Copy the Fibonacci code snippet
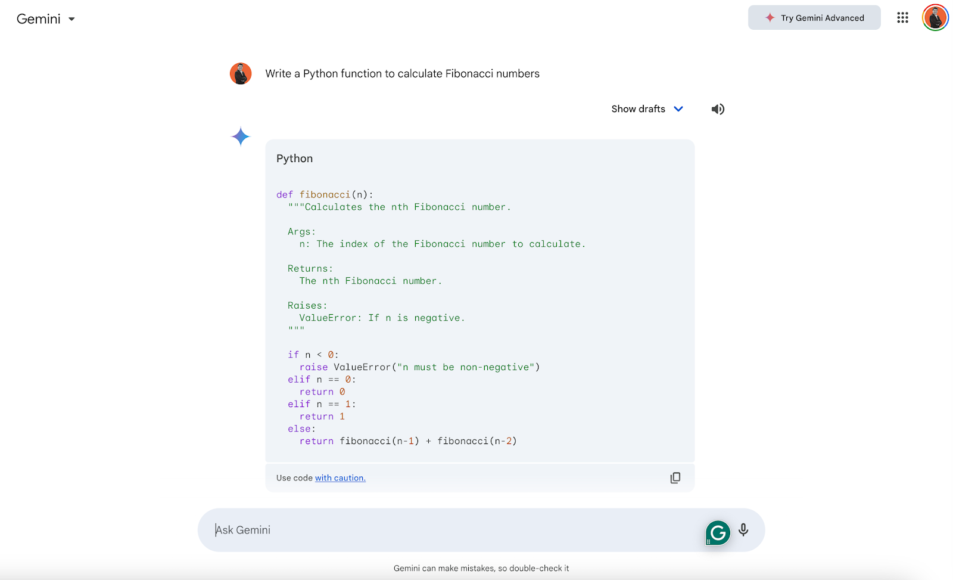Screen dimensions: 953x580 pyautogui.click(x=675, y=477)
